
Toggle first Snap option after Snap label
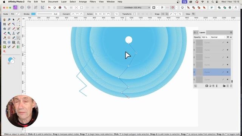point(163,14)
